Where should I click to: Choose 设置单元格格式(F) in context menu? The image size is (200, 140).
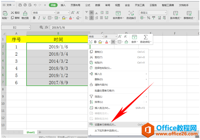tap(118, 125)
